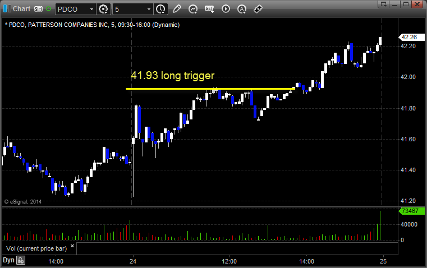This screenshot has width=427, height=268.
Task: Start bar replay with the play icon
Action: 226,9
